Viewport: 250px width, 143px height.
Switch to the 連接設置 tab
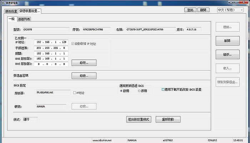tap(11, 11)
